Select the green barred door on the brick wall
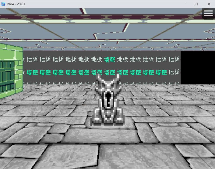The height and width of the screenshot is (169, 215). click(7, 77)
